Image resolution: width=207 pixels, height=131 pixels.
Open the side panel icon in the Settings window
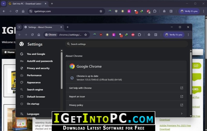coord(156,35)
